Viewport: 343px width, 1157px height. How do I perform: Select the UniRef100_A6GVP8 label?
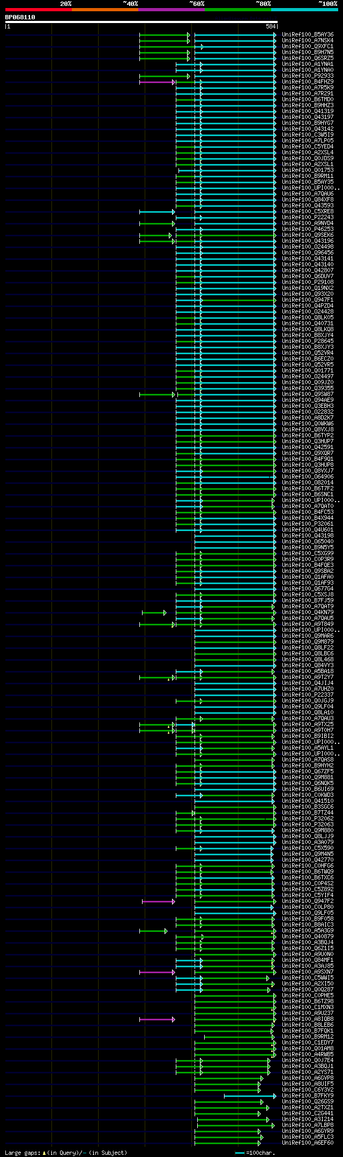308,1078
